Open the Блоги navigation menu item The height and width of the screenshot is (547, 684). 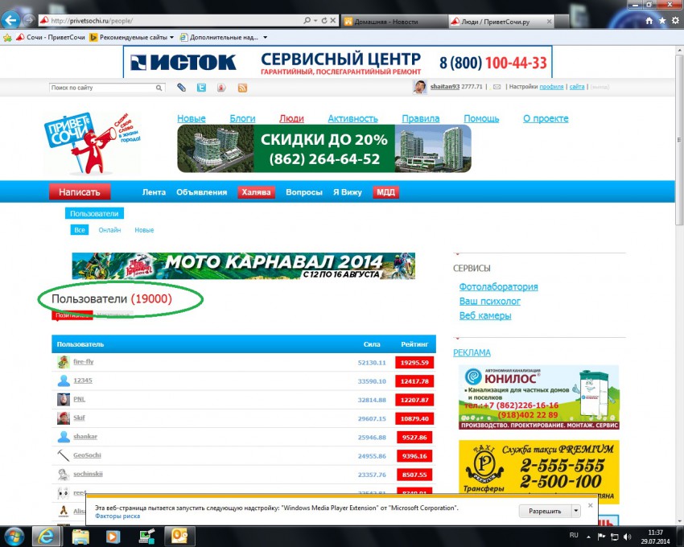tap(242, 118)
